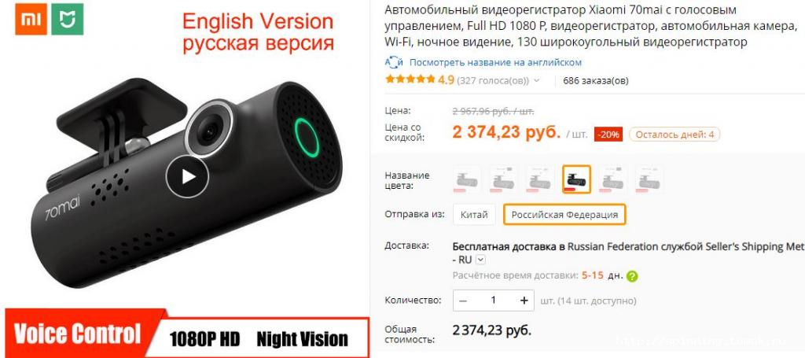This screenshot has height=358, width=805.
Task: Open the shipping method dropdown near RU
Action: (480, 260)
